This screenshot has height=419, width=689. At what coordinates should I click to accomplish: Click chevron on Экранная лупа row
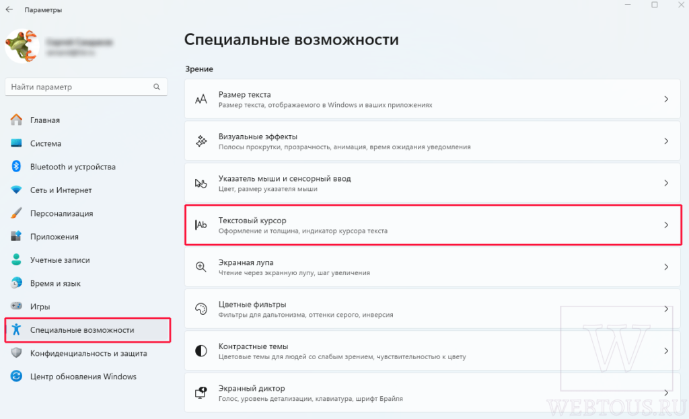pos(666,266)
